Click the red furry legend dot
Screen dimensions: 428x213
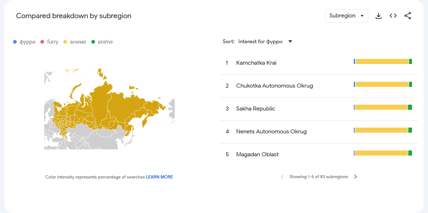tap(42, 42)
